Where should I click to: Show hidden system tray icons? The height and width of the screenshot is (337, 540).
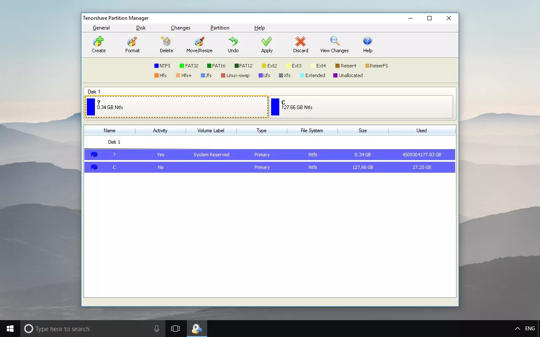(517, 329)
